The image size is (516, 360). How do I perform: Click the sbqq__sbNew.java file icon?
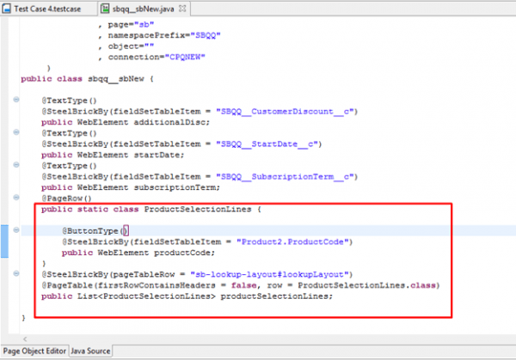coord(105,9)
